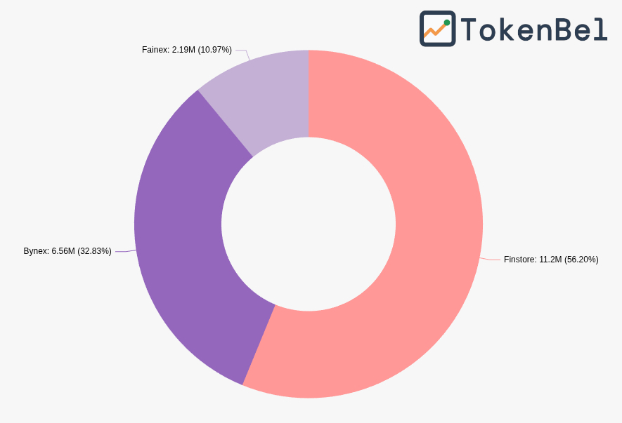Click the 32.83% percentage value
The height and width of the screenshot is (423, 622).
94,251
